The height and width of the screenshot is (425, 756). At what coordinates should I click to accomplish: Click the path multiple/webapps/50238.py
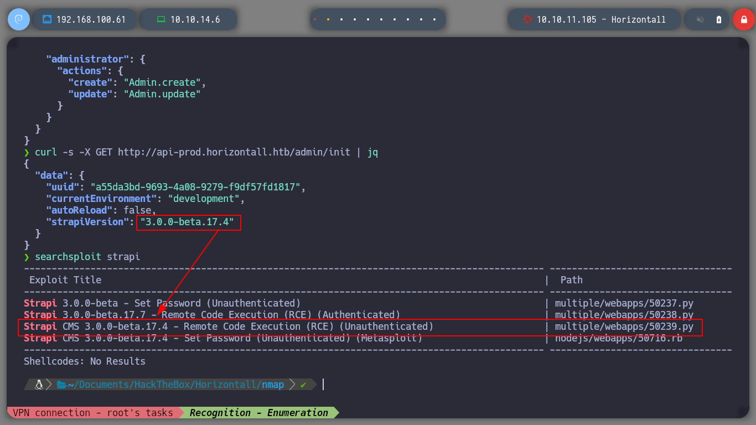pos(624,315)
